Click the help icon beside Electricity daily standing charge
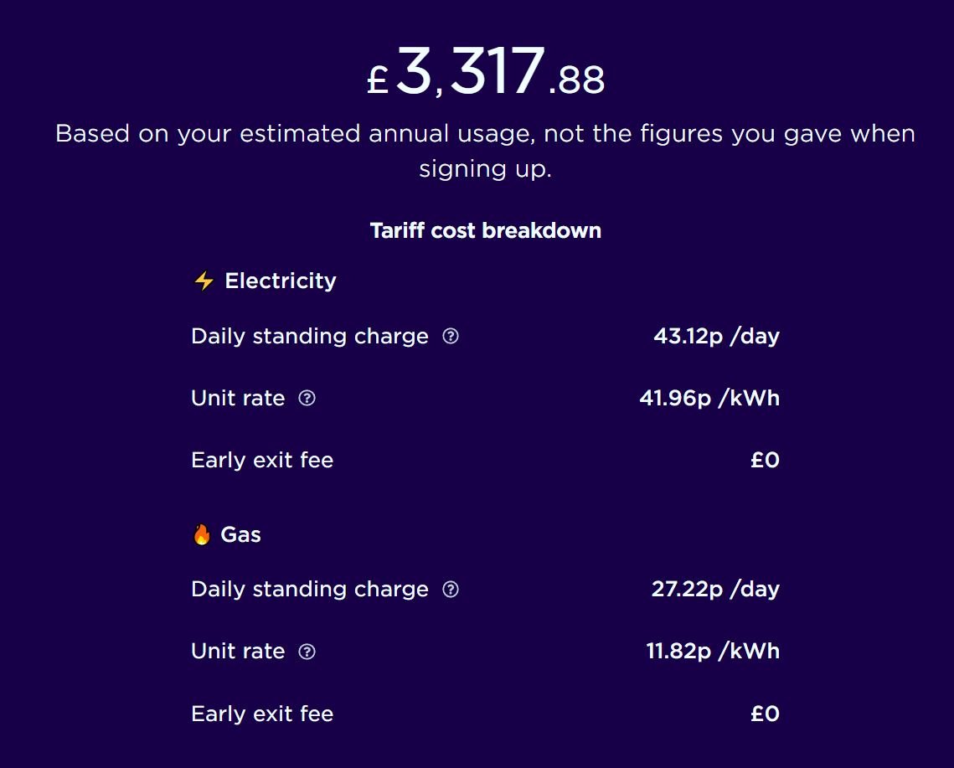Screen dimensions: 954x768 coord(451,337)
